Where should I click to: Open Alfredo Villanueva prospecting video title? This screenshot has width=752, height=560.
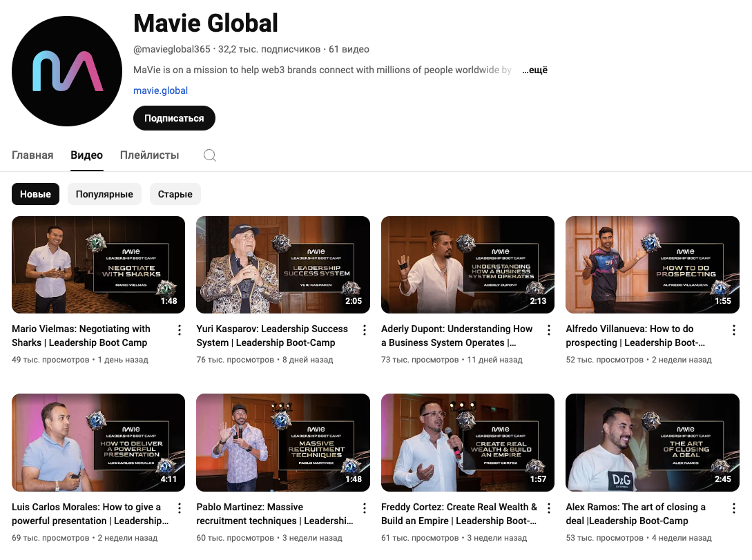click(635, 336)
